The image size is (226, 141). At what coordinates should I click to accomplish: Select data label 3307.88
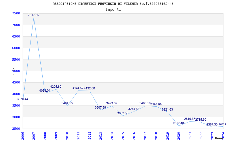coord(101,107)
